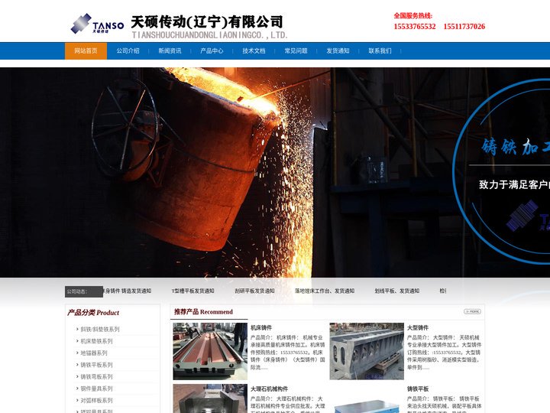550x413 pixels.
Task: Select the 铸铁平板系列 category
Action: tap(96, 366)
